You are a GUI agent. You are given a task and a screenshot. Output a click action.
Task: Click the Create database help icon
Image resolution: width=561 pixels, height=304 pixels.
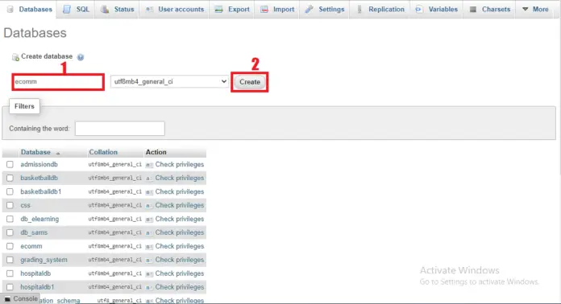(x=81, y=57)
